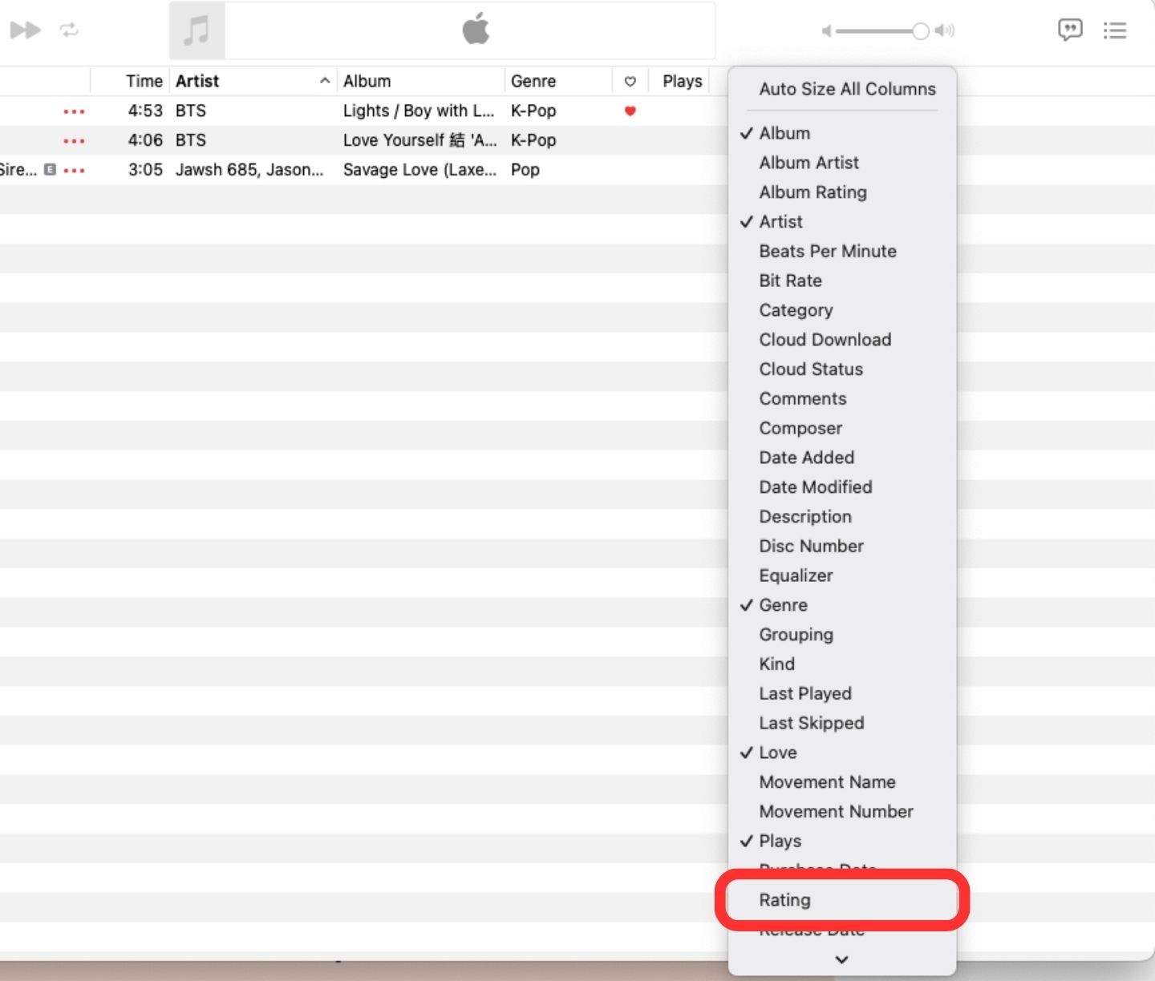The height and width of the screenshot is (981, 1155).
Task: Click the red heart on Lights / Boy with L row
Action: point(630,111)
